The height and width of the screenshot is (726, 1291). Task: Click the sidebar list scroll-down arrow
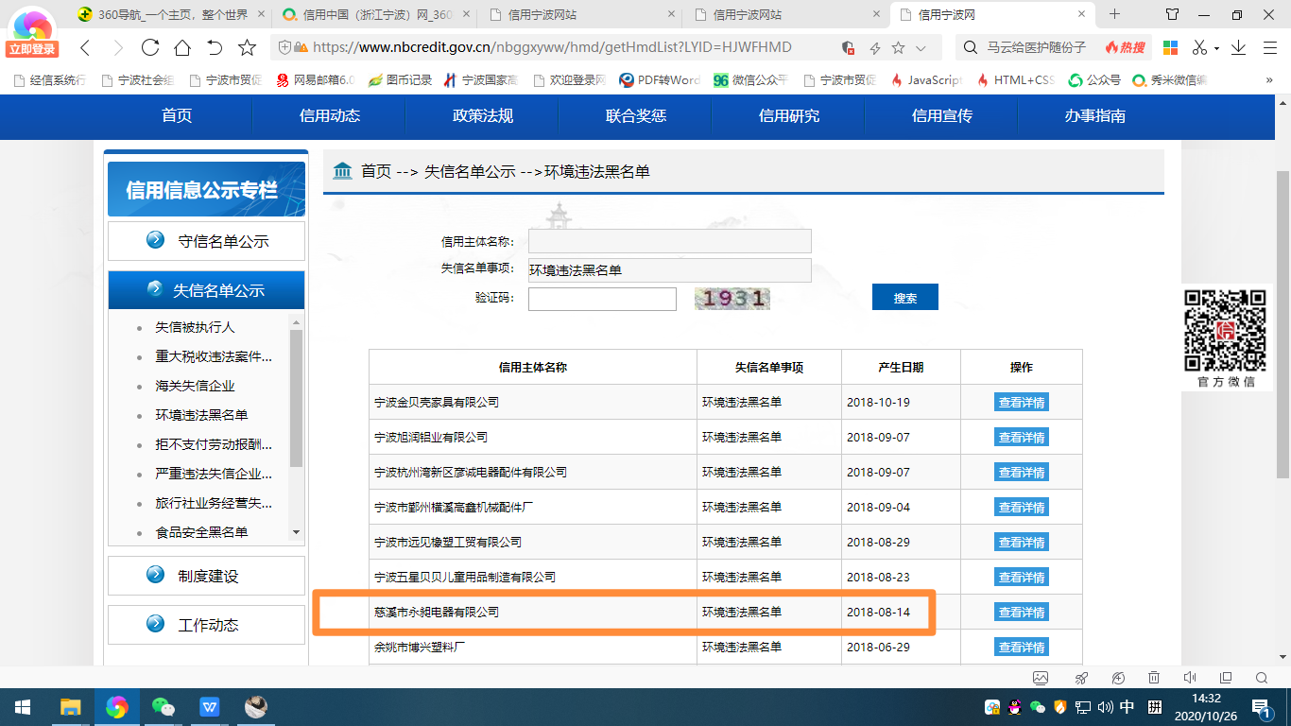[296, 532]
